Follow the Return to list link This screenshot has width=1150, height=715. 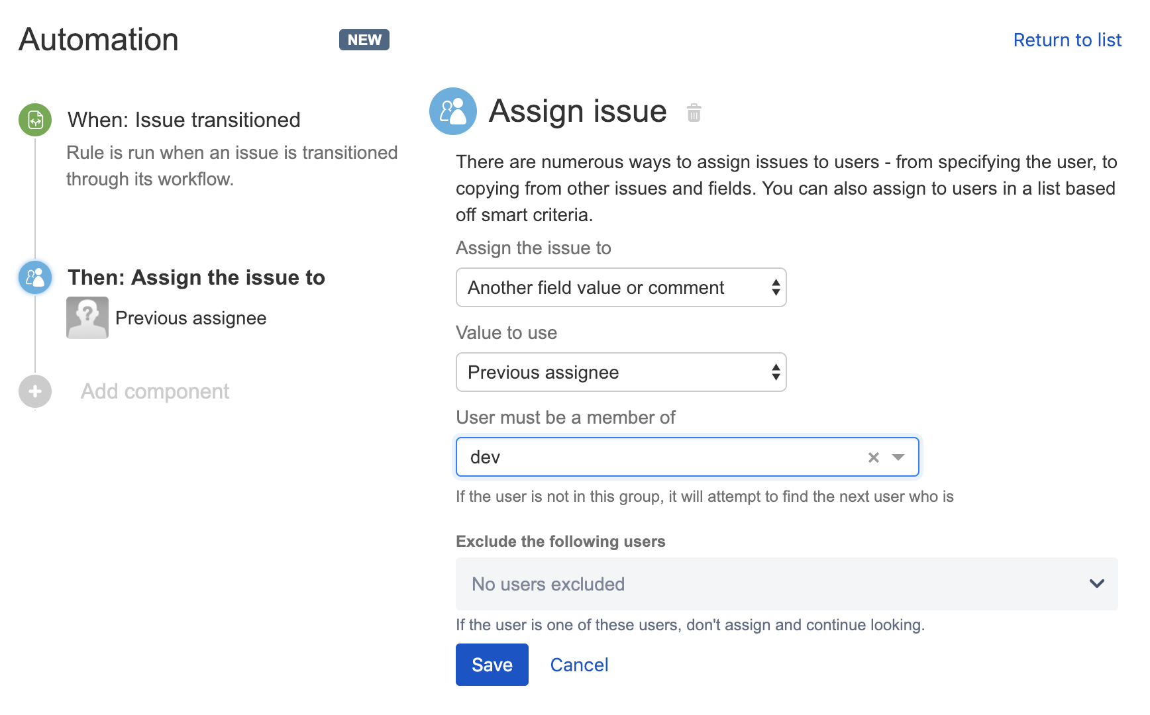click(x=1067, y=40)
